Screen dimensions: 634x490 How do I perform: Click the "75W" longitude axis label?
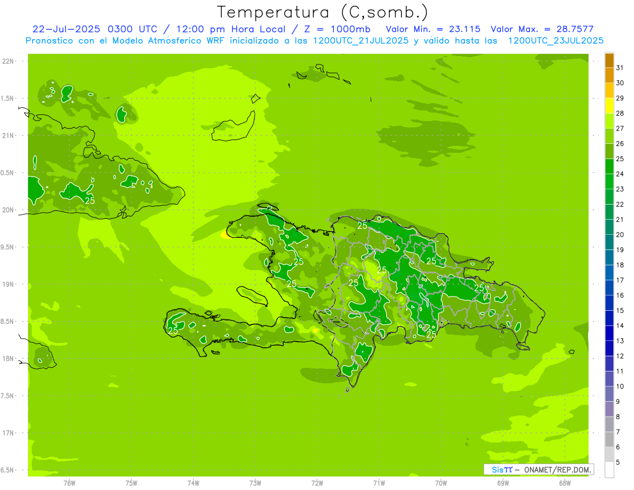click(132, 483)
